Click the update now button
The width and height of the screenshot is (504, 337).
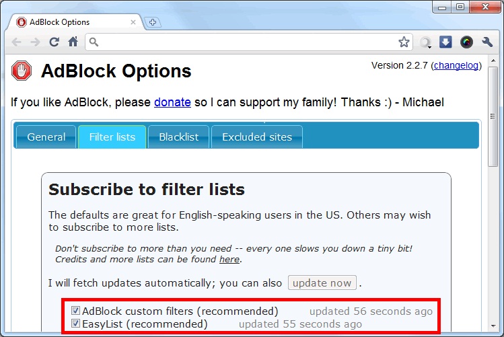(322, 283)
